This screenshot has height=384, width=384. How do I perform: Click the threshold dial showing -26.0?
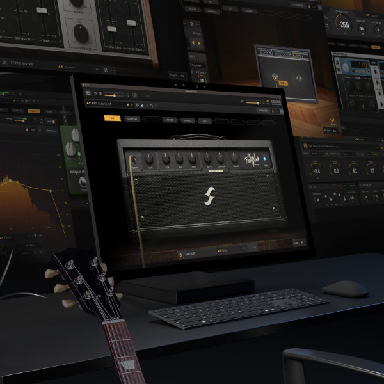[x=344, y=24]
